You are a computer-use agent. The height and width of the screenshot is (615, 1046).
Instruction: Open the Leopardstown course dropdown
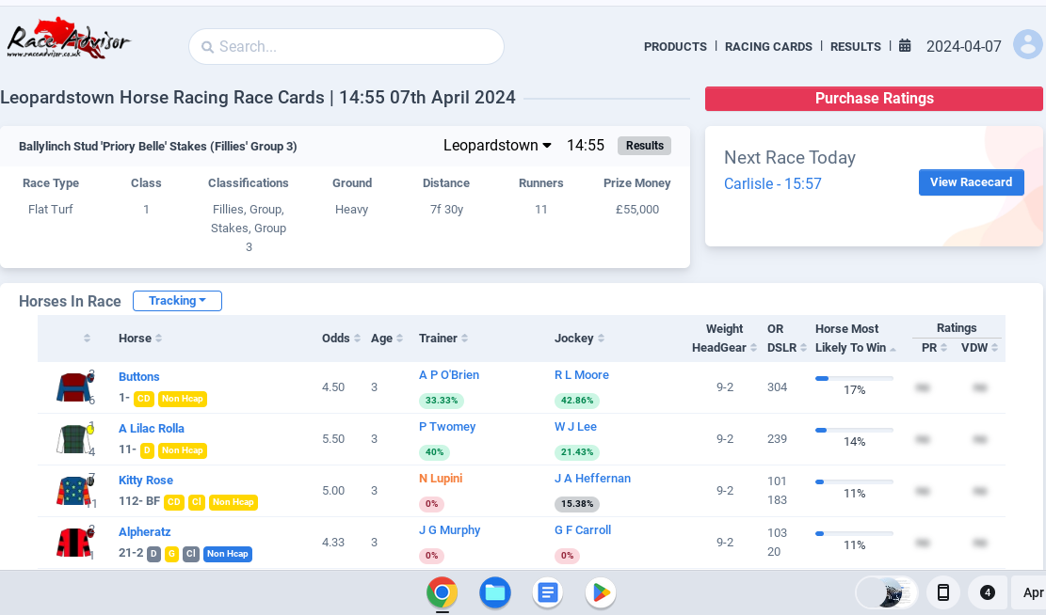[x=497, y=146]
